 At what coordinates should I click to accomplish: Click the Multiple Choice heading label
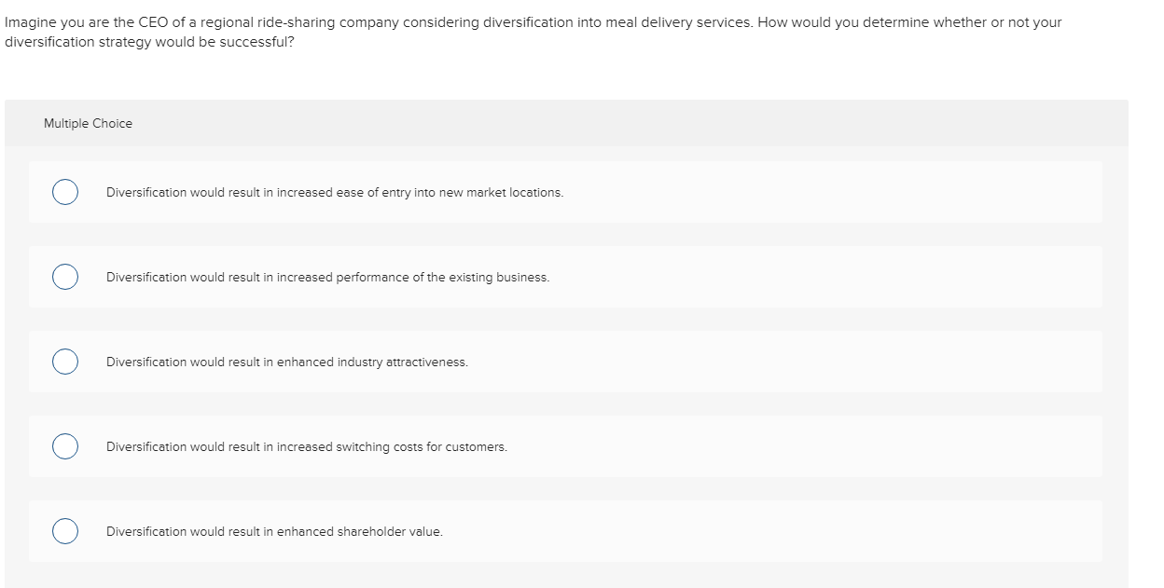tap(88, 123)
